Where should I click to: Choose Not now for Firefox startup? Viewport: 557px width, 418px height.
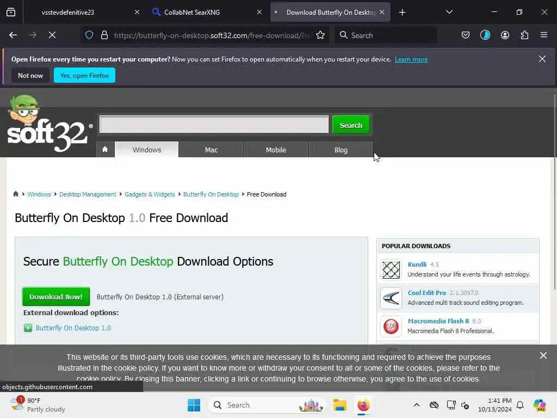pyautogui.click(x=30, y=75)
